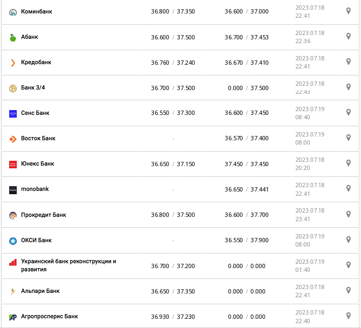
Task: Open location marker for Альпари Банк
Action: pyautogui.click(x=349, y=291)
